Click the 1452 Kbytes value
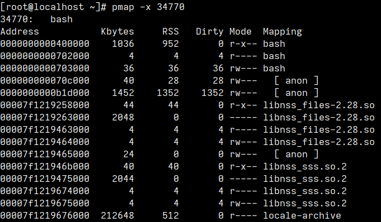Screen dimensions: 381x222 click(123, 93)
